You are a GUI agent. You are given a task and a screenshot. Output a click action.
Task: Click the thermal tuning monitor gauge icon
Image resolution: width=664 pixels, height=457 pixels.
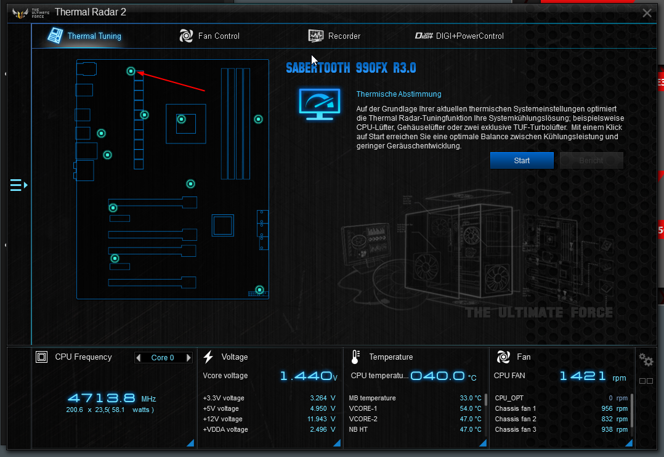click(319, 104)
